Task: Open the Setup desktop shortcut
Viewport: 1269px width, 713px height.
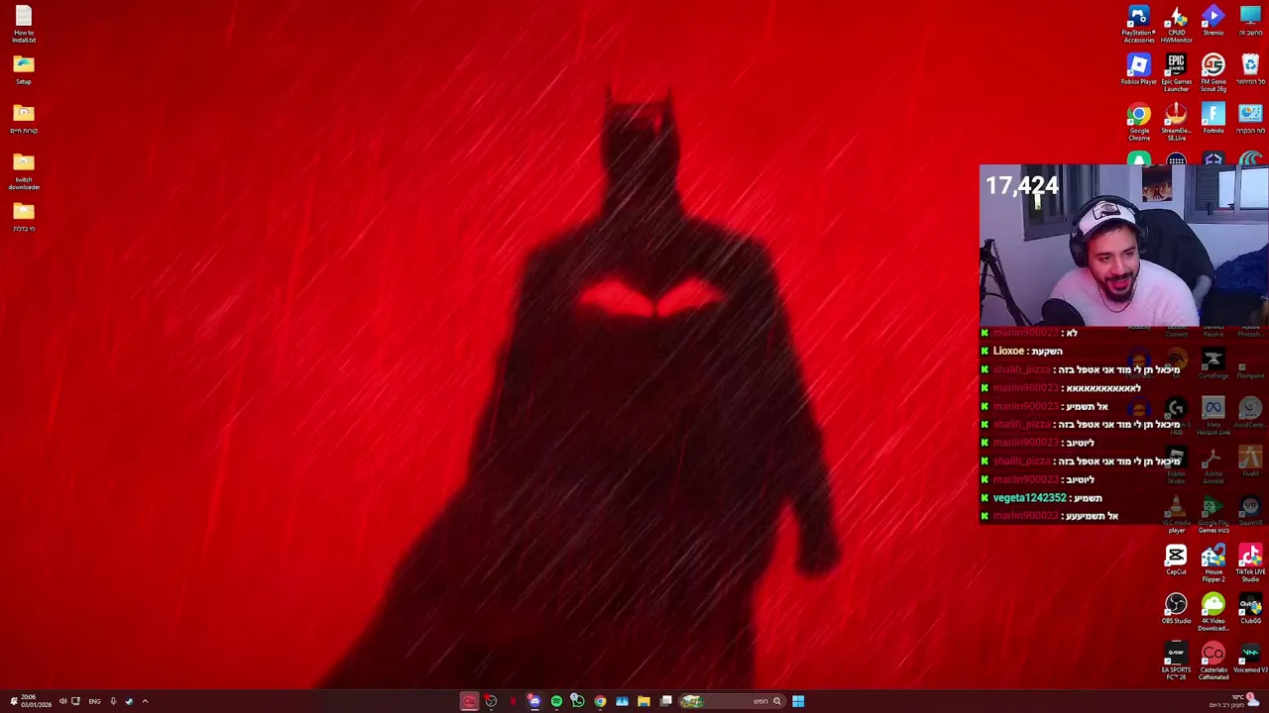Action: pos(24,70)
